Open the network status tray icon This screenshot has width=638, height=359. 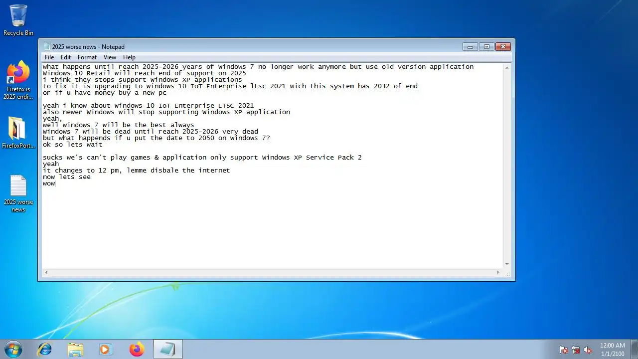pos(576,350)
